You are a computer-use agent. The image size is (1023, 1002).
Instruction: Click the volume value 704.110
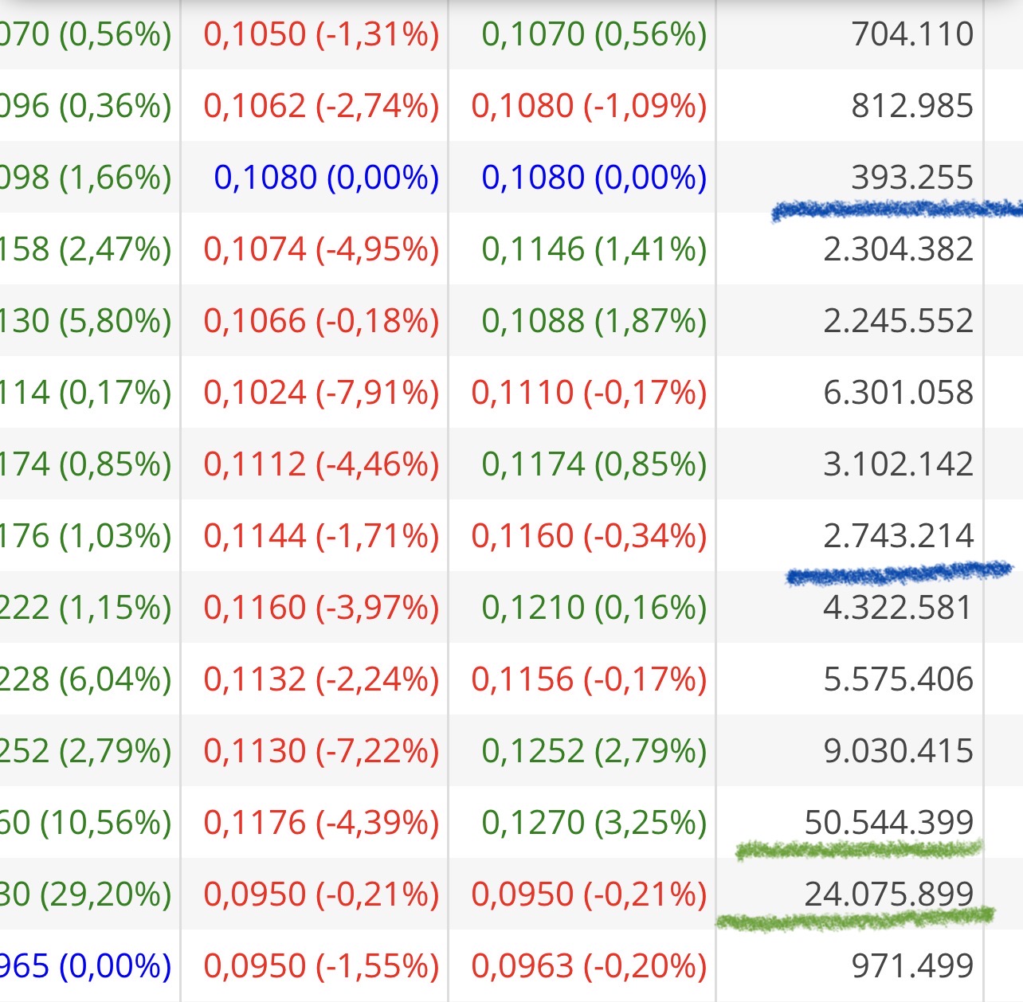click(912, 34)
